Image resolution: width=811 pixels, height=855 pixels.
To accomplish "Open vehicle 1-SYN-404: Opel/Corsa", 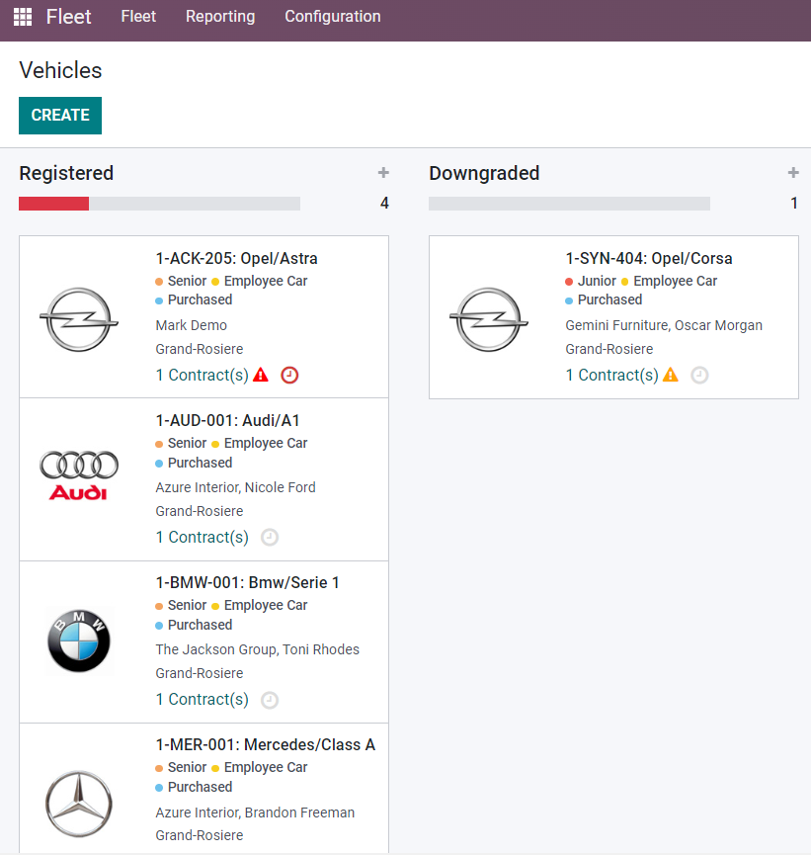I will (649, 258).
